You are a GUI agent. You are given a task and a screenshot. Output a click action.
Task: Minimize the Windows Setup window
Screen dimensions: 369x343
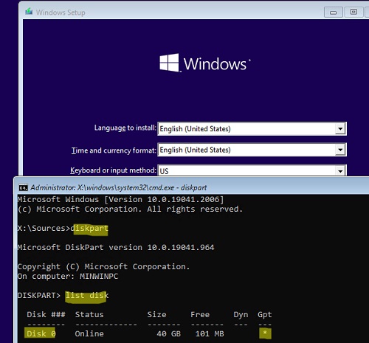(334, 13)
